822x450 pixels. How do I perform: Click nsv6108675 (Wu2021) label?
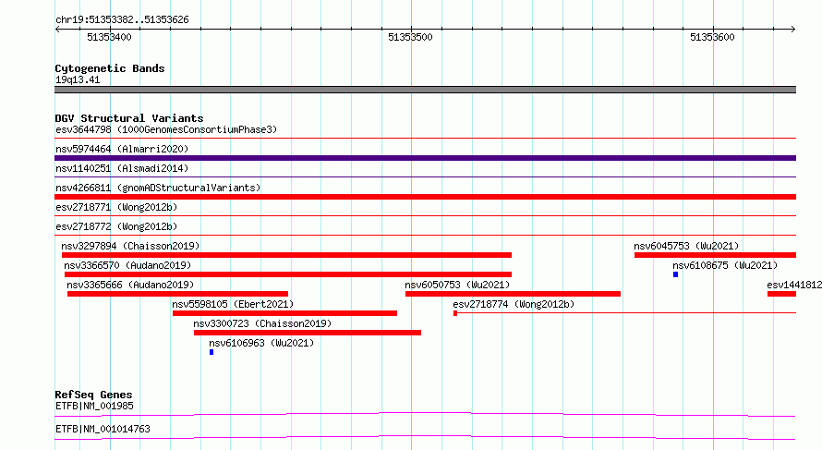[726, 265]
